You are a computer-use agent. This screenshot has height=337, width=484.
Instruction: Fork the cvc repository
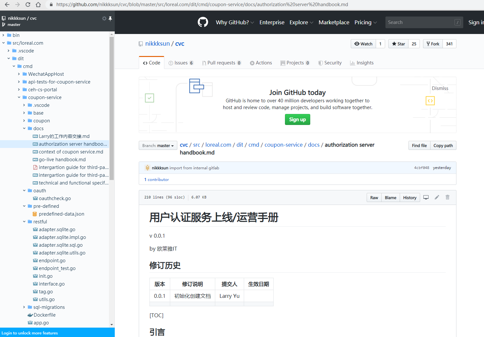pyautogui.click(x=433, y=44)
